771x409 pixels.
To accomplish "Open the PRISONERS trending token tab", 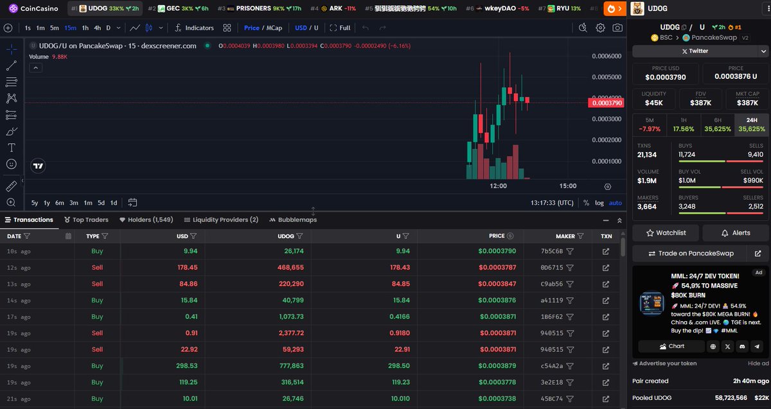I will [260, 8].
